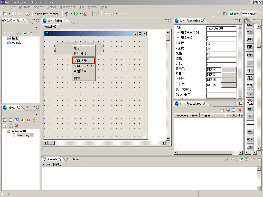Image resolution: width=263 pixels, height=197 pixels.
Task: Open the External Tools dropdown arrow
Action: tap(89, 14)
